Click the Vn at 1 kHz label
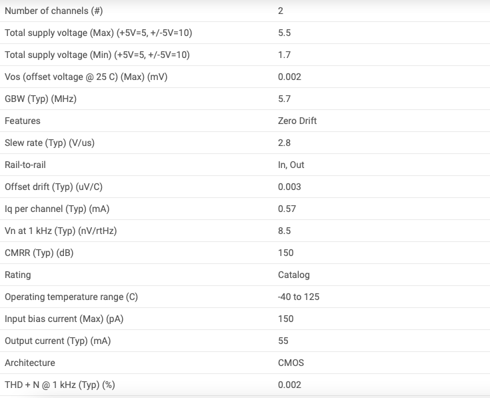This screenshot has height=398, width=490. (x=61, y=231)
